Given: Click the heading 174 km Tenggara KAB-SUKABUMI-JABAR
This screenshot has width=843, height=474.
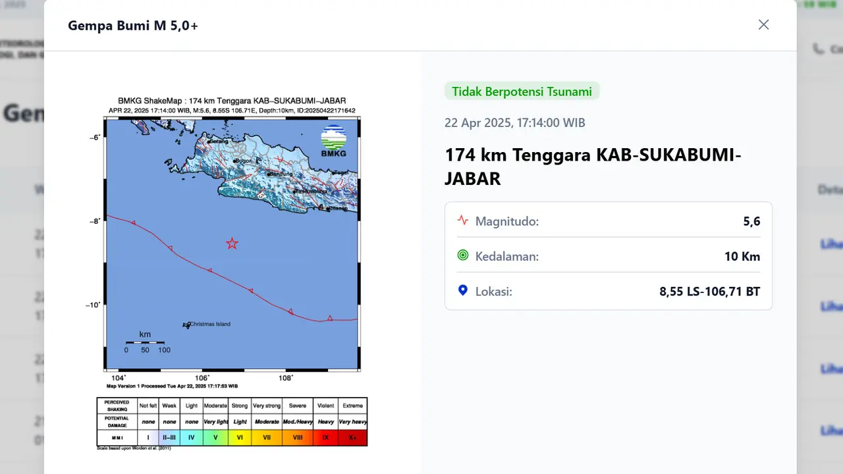Looking at the screenshot, I should tap(593, 167).
